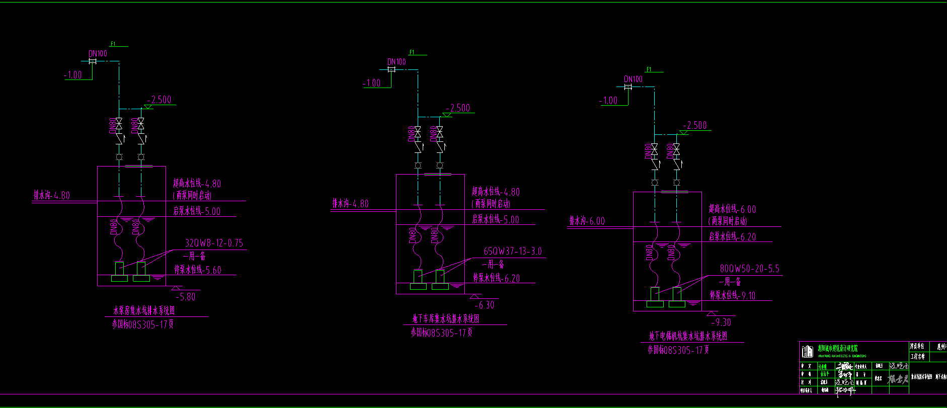Click DN100 label in the 地下电梯机坑 diagram
947x408 pixels.
tap(633, 79)
